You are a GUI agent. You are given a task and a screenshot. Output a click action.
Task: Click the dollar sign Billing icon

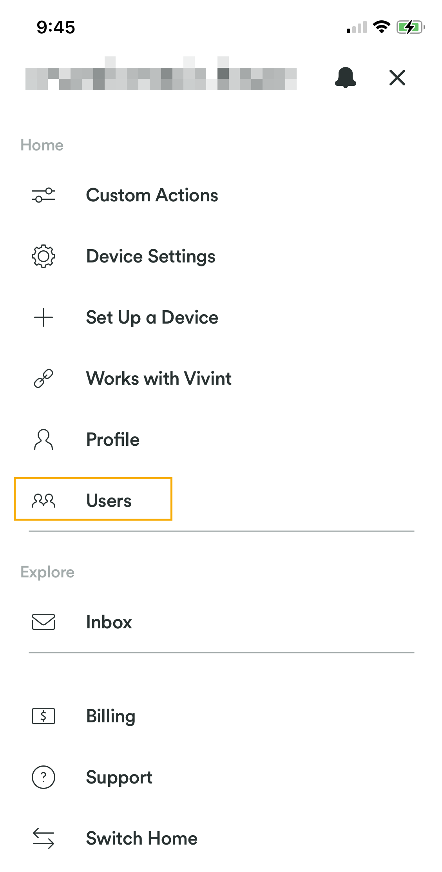(x=43, y=716)
